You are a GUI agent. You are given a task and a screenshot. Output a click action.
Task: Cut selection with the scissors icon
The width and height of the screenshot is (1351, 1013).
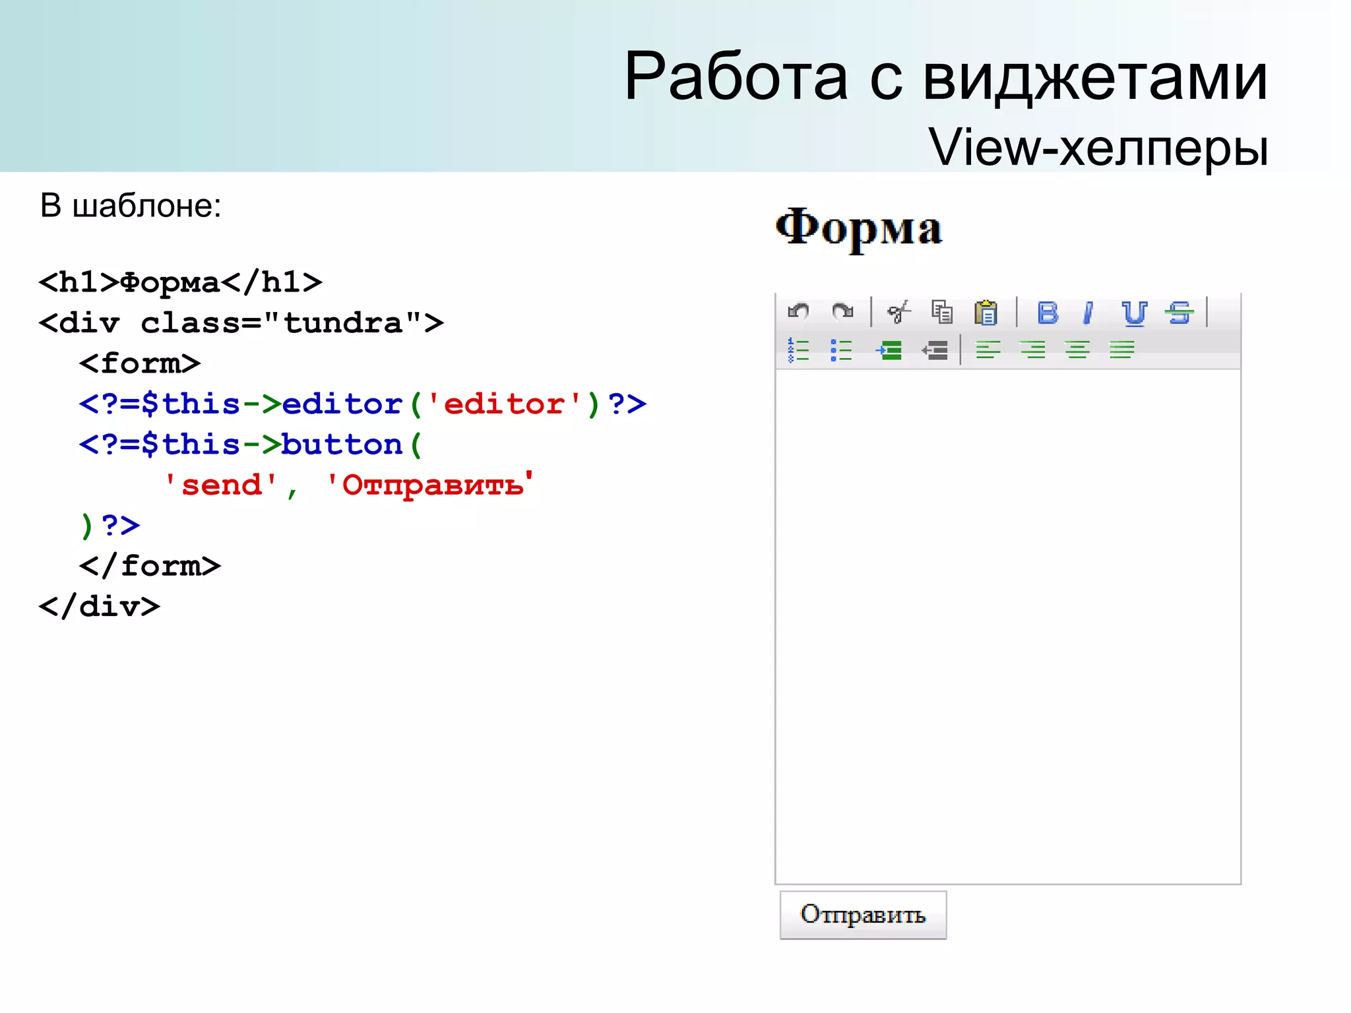[898, 312]
